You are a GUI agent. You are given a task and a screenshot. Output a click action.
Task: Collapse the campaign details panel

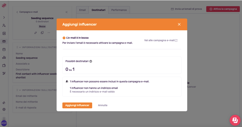66,12
